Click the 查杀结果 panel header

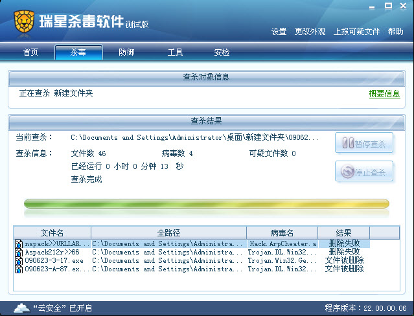pos(207,122)
